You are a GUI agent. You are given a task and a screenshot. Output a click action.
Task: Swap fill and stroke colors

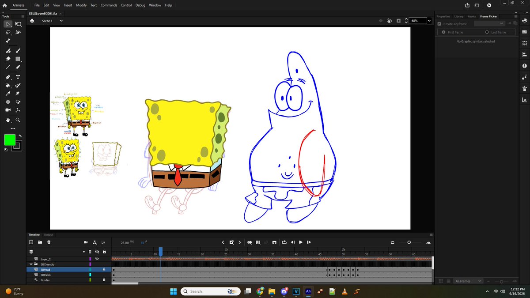(19, 136)
